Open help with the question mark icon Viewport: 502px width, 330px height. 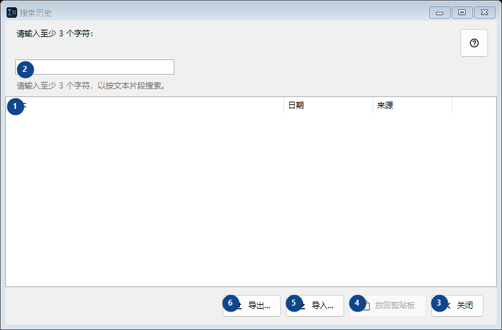[x=474, y=43]
